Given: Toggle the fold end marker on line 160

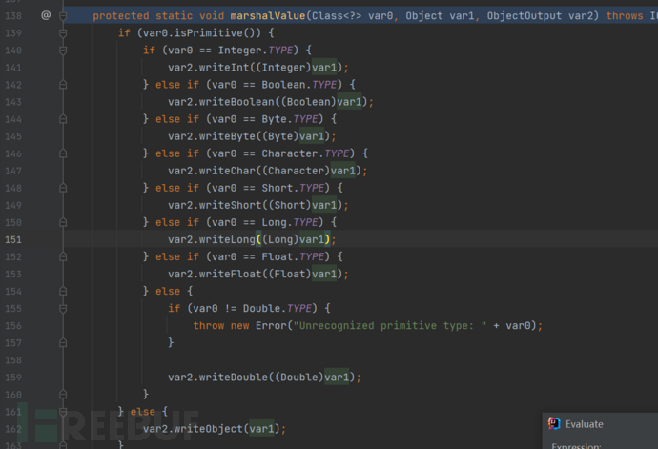Looking at the screenshot, I should [63, 395].
